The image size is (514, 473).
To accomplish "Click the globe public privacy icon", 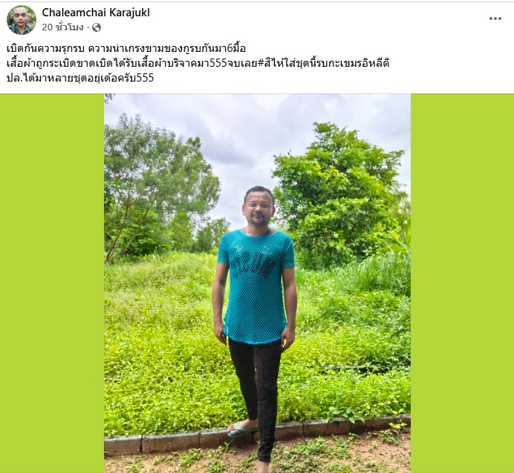I will [97, 27].
